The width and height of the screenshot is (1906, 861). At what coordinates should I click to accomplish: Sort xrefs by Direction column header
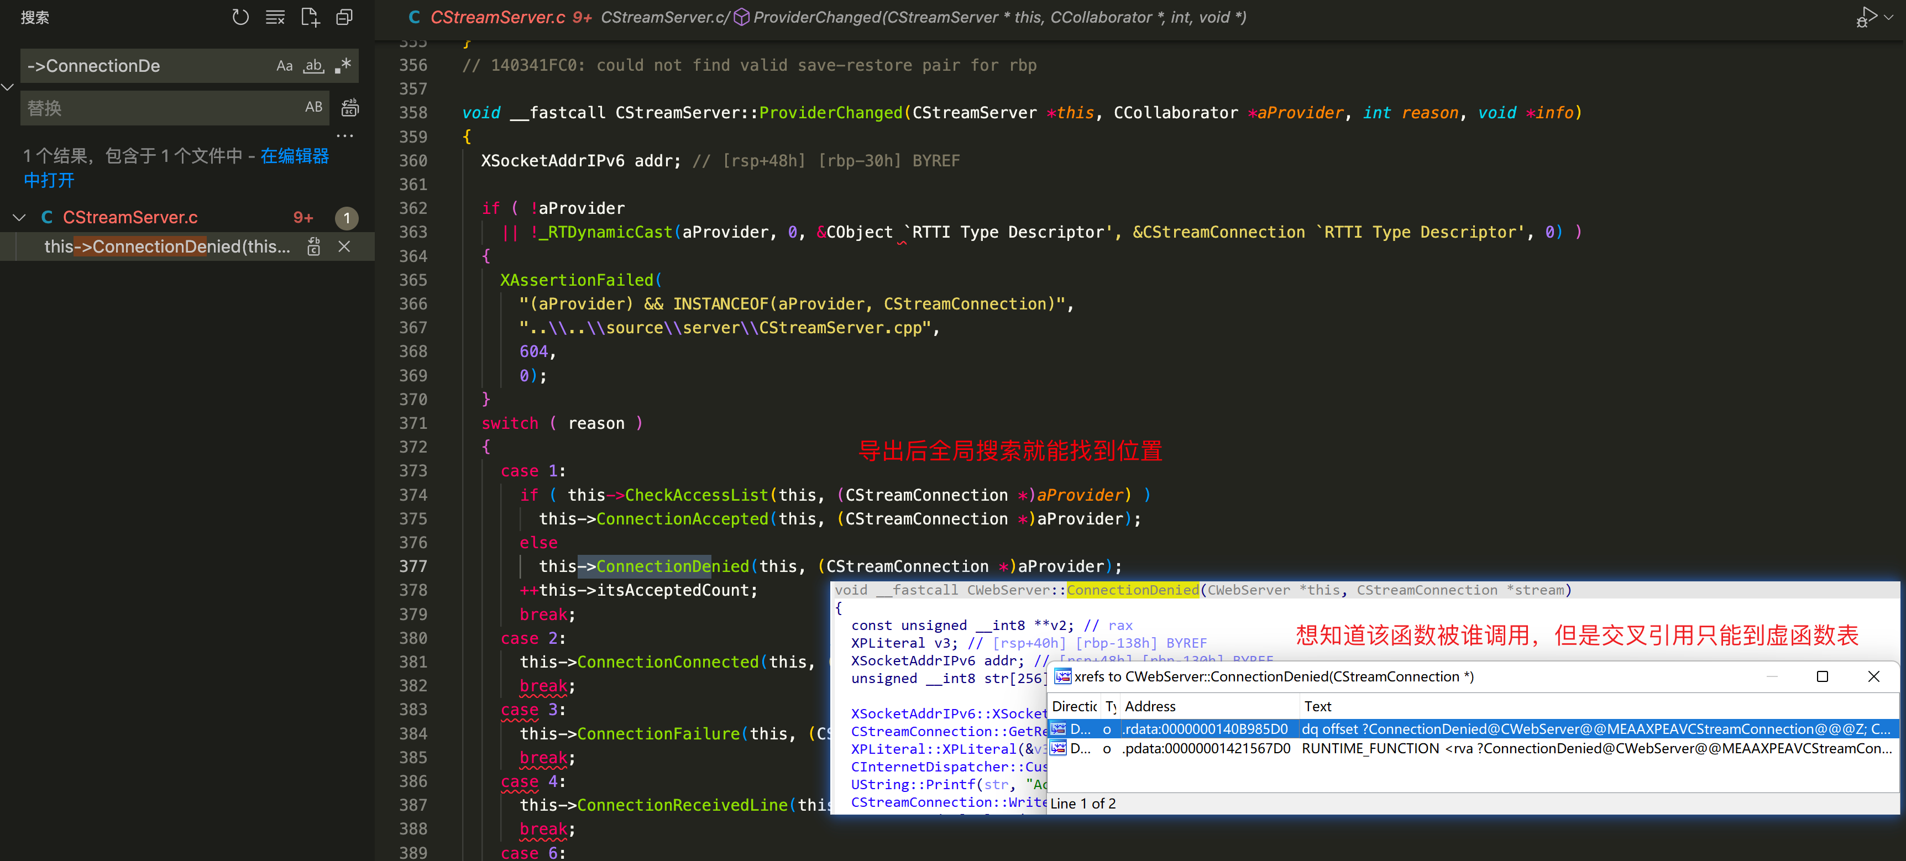tap(1075, 706)
